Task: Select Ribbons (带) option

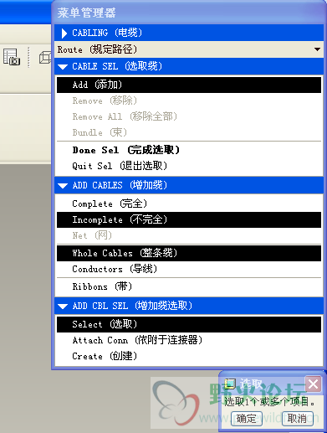Action: (189, 286)
